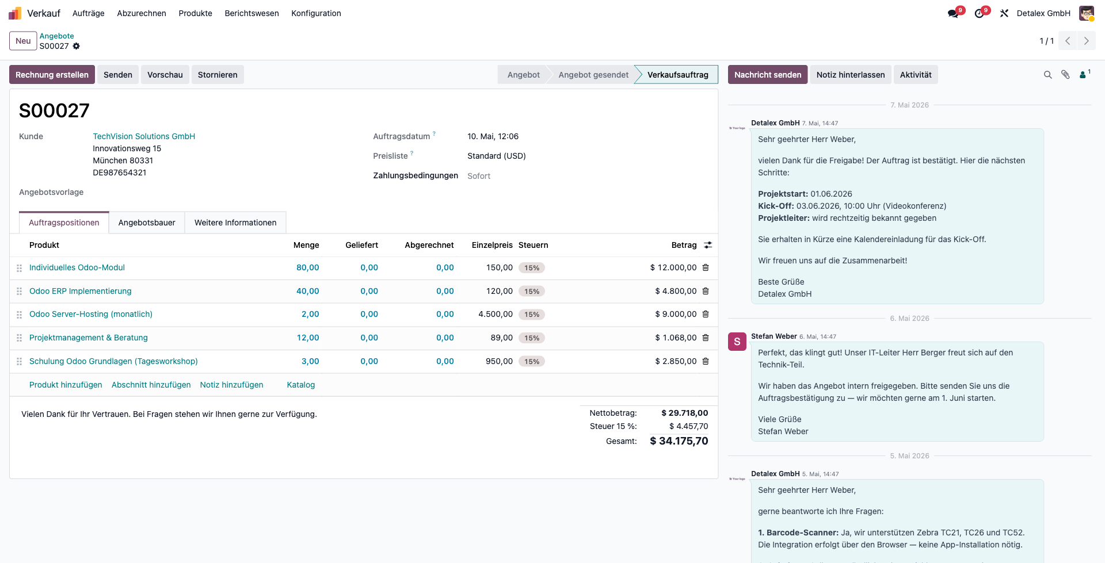Open the attachments paperclip icon
The image size is (1105, 563).
point(1066,75)
